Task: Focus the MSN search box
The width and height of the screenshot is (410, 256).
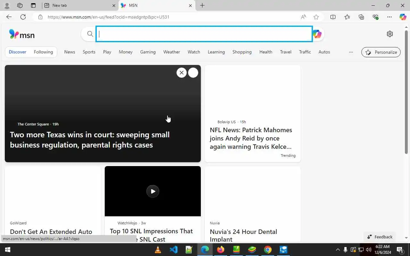Action: 204,34
